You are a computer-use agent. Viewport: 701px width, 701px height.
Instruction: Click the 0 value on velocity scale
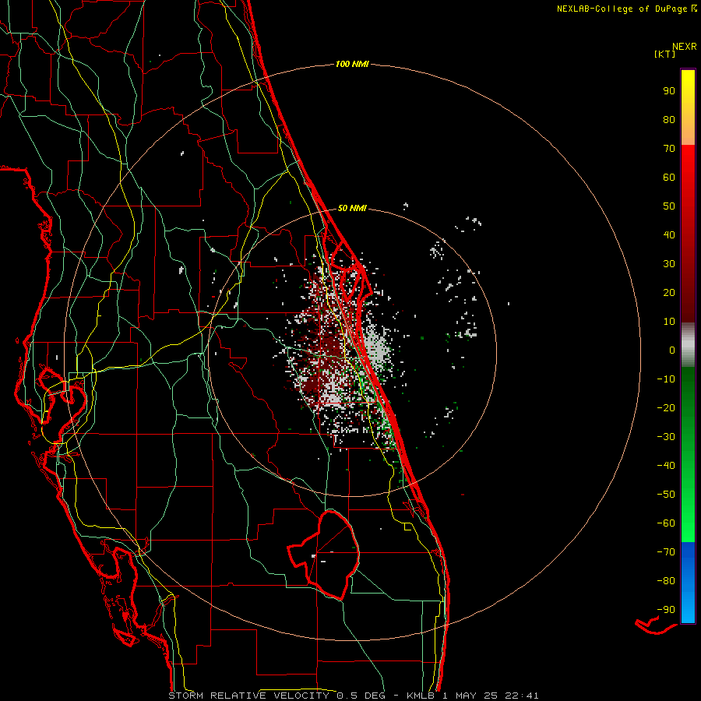pos(672,350)
